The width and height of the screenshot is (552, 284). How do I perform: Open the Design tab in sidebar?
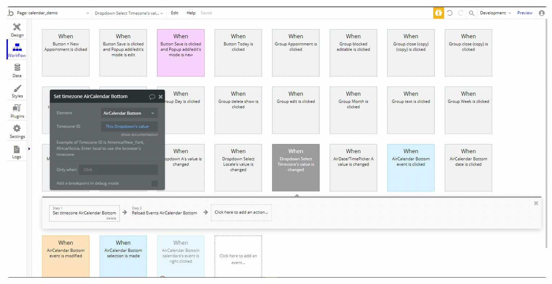(x=17, y=30)
